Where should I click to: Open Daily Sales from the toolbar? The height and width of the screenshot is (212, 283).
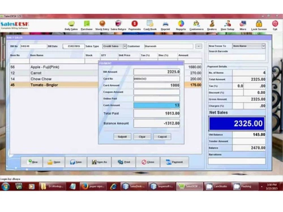tap(71, 25)
